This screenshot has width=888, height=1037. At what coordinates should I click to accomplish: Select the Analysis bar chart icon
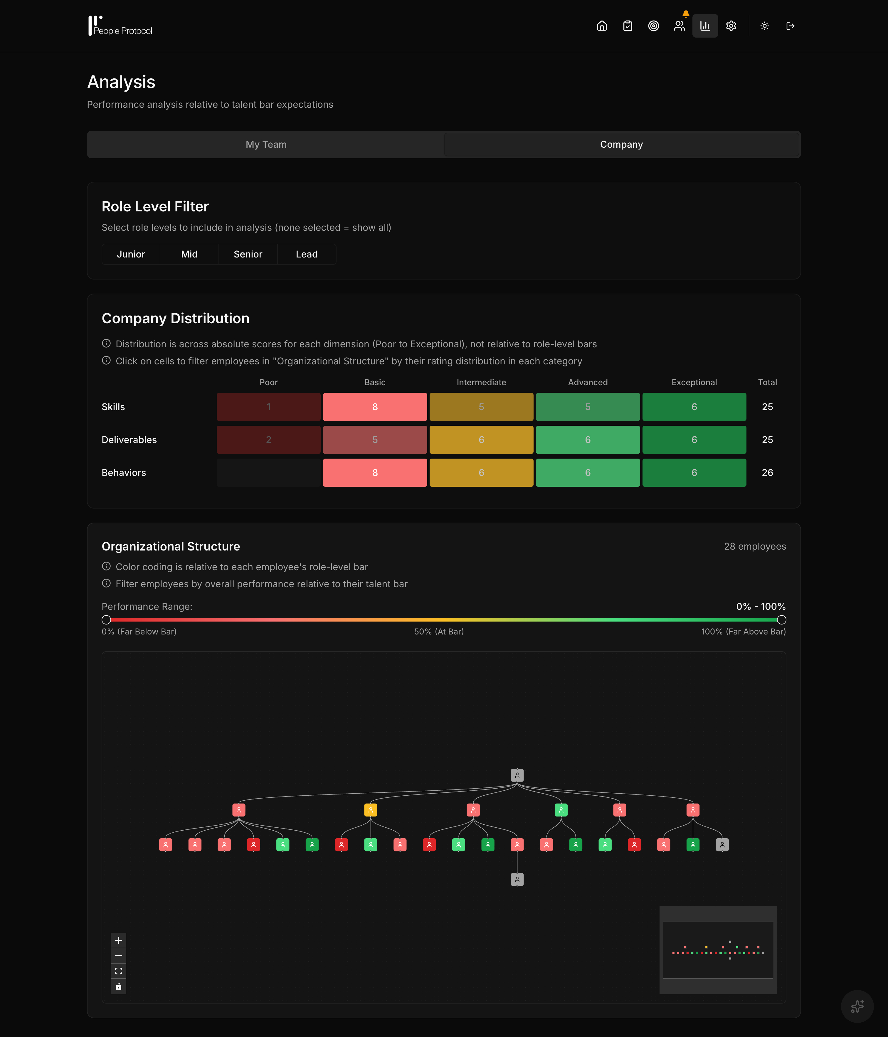pyautogui.click(x=705, y=26)
